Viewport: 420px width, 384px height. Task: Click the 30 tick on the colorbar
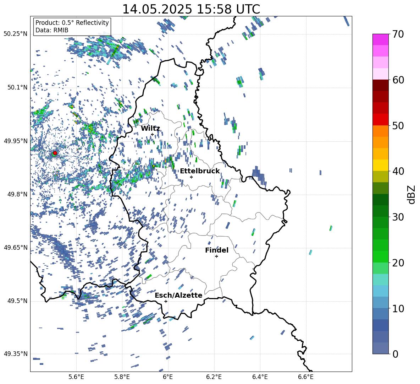click(398, 217)
